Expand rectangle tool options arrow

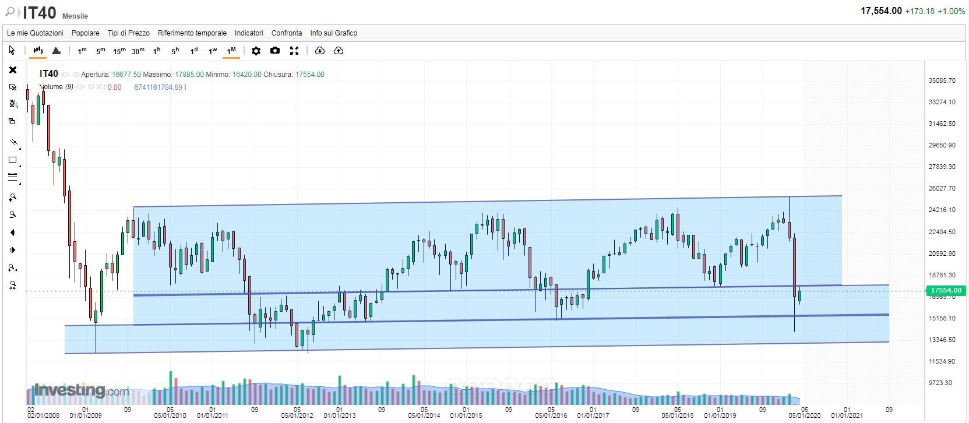tap(20, 165)
